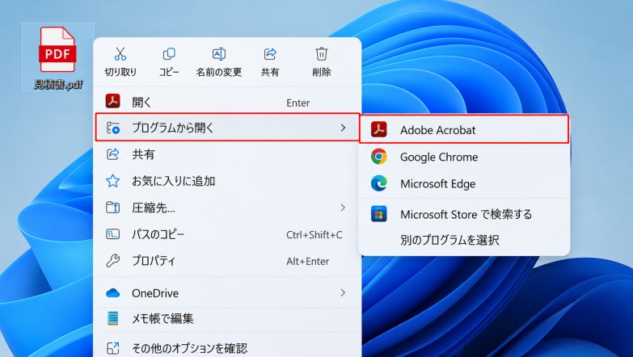Open プロパティ from the context menu
The width and height of the screenshot is (633, 357).
click(227, 261)
